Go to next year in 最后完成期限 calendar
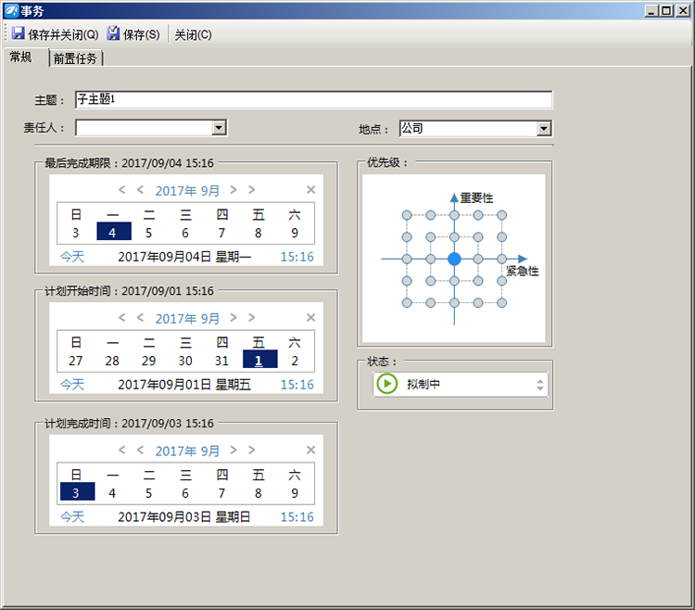 pos(252,190)
